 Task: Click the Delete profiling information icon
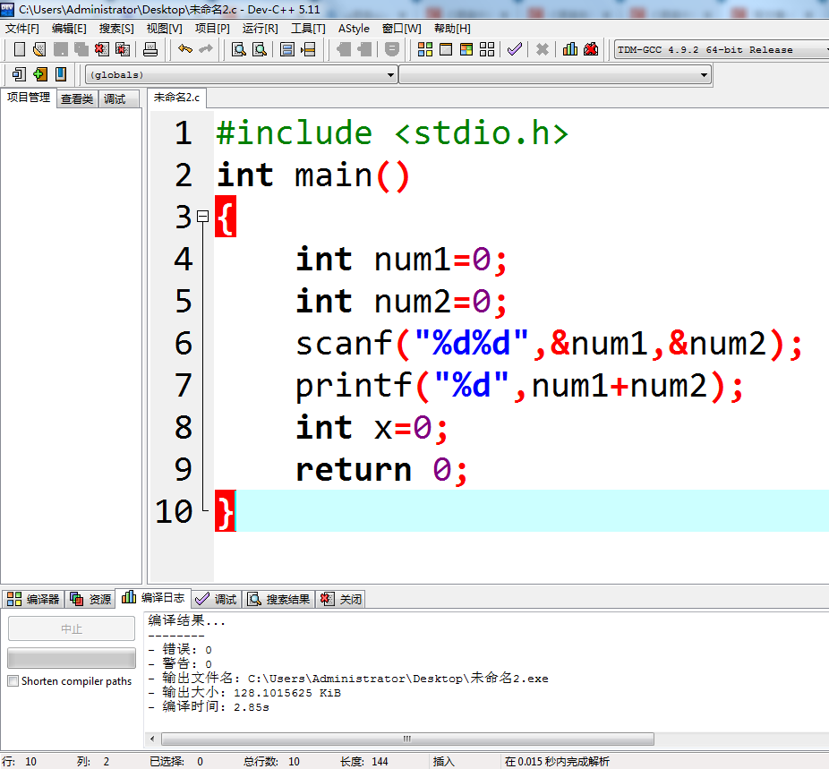coord(591,49)
